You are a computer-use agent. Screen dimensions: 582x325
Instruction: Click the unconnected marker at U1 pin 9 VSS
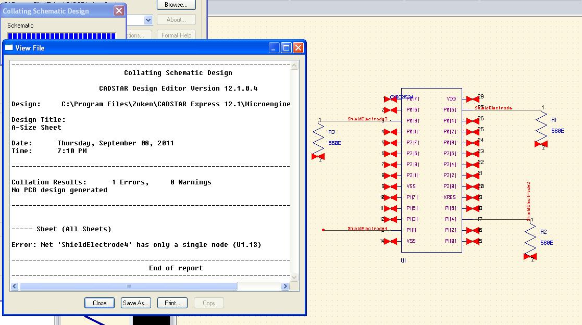(390, 186)
